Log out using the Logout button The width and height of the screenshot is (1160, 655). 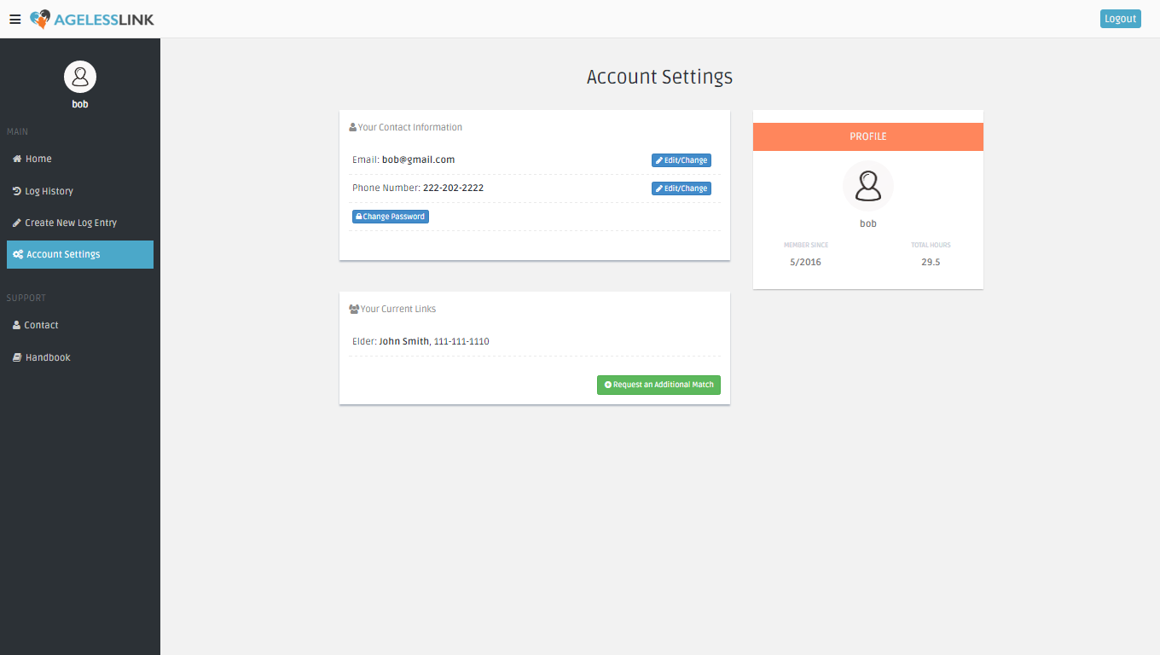1120,19
